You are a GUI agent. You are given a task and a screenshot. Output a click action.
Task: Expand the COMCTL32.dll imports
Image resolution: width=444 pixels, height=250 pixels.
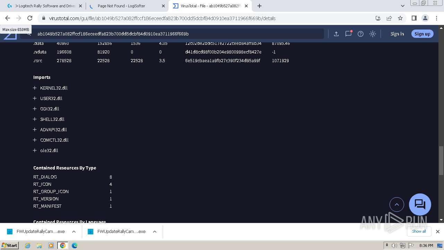tap(35, 140)
